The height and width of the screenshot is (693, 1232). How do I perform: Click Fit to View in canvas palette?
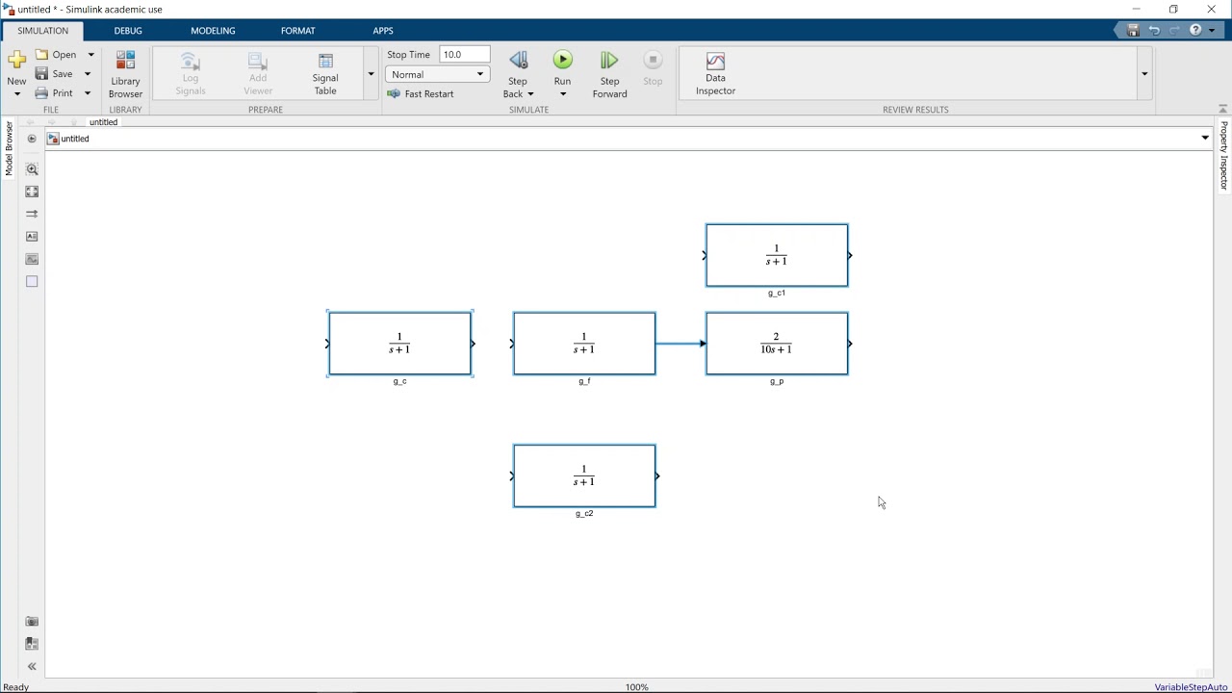click(x=32, y=192)
